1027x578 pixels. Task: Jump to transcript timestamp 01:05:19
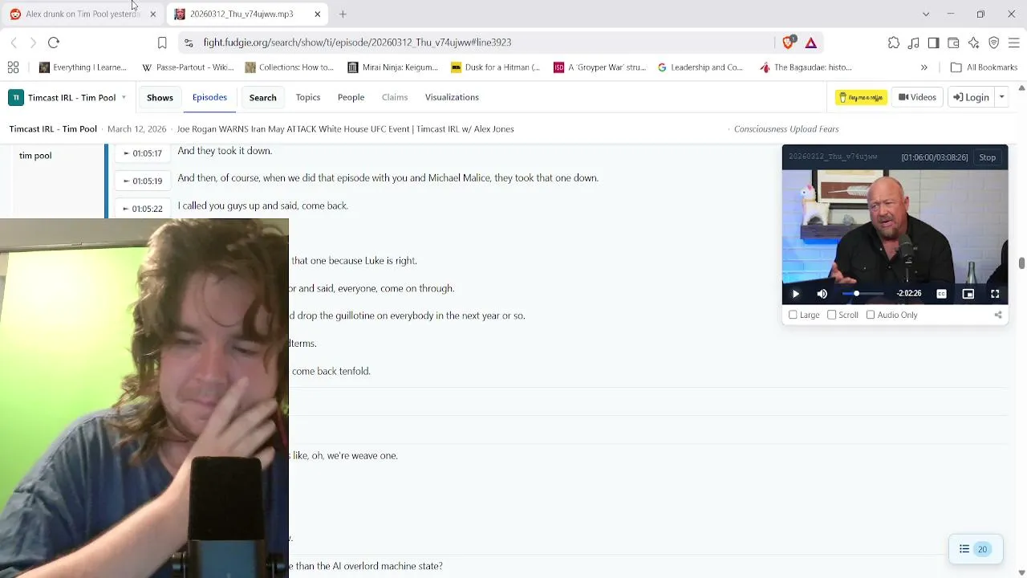[143, 181]
